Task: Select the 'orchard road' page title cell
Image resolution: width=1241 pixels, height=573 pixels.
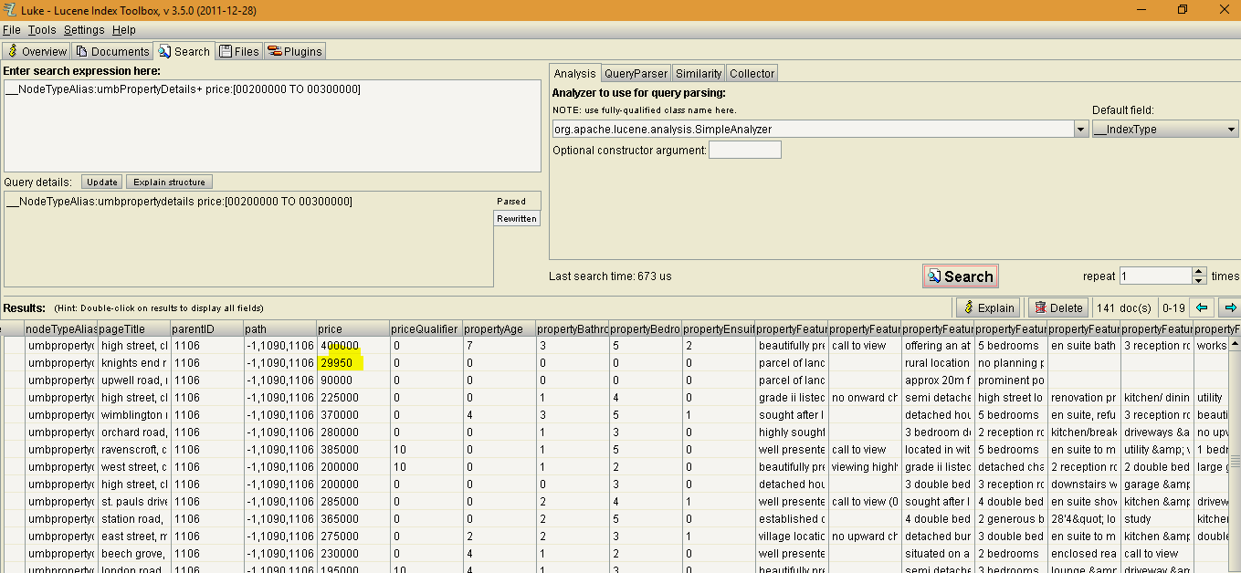Action: pyautogui.click(x=133, y=432)
